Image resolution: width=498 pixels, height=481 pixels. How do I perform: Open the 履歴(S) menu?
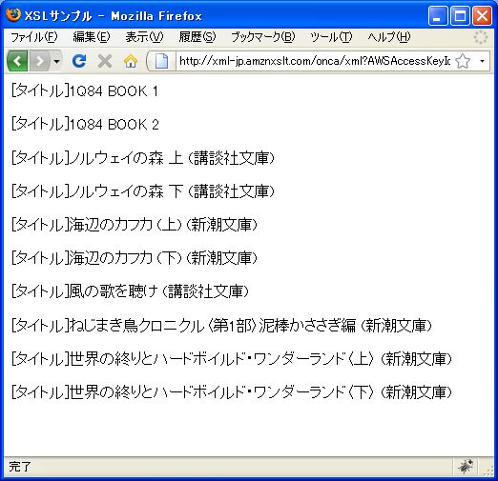pyautogui.click(x=197, y=37)
